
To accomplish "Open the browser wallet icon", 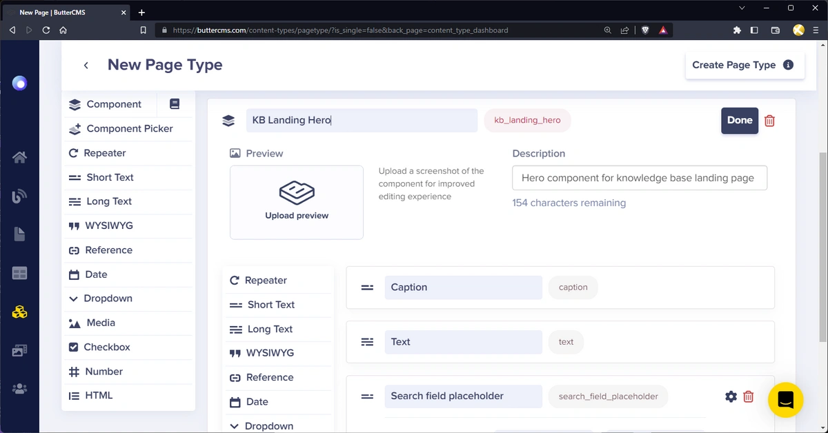I will (x=776, y=30).
